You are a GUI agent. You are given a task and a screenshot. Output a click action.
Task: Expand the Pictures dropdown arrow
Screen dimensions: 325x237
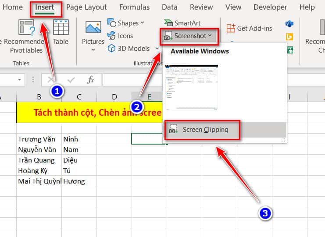pyautogui.click(x=93, y=50)
